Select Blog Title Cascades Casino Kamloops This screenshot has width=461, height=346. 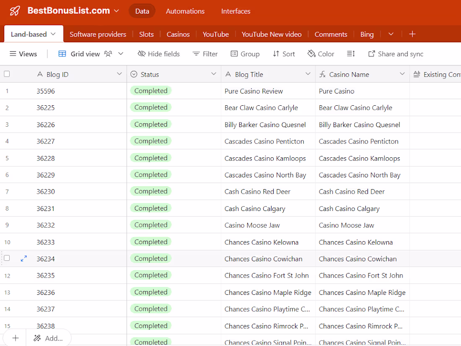[265, 158]
